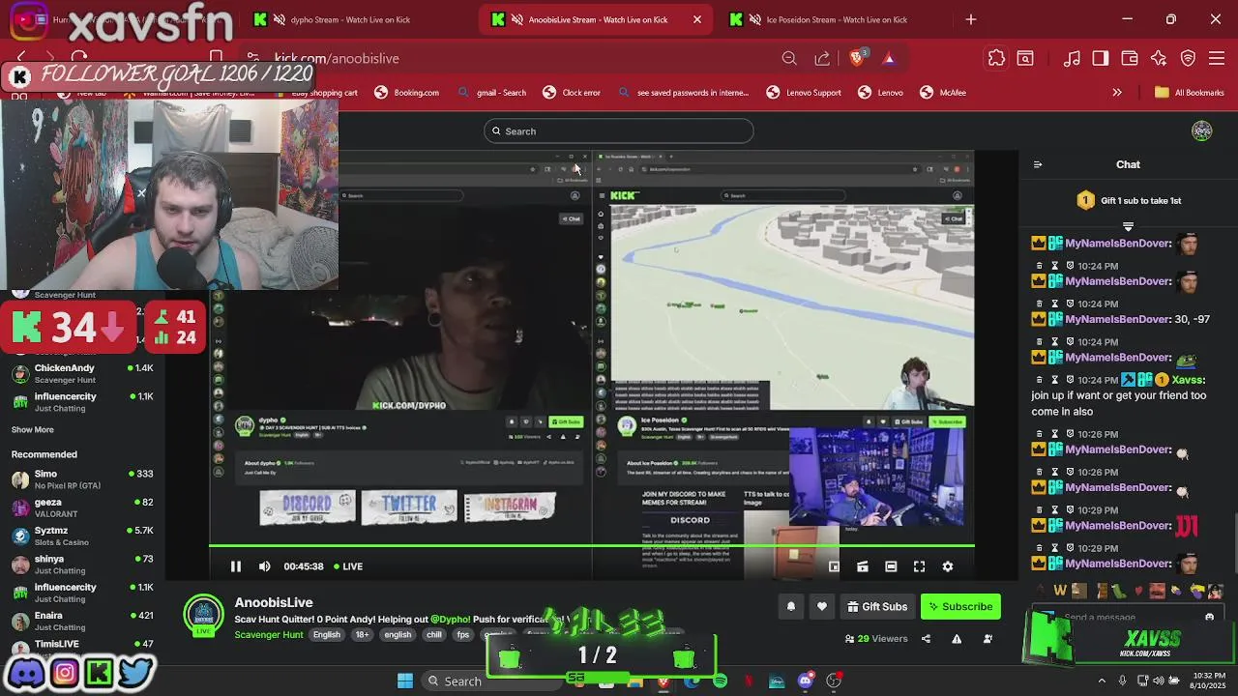The height and width of the screenshot is (696, 1238).
Task: Collapse the Chat panel with the arrow icon
Action: click(1037, 164)
